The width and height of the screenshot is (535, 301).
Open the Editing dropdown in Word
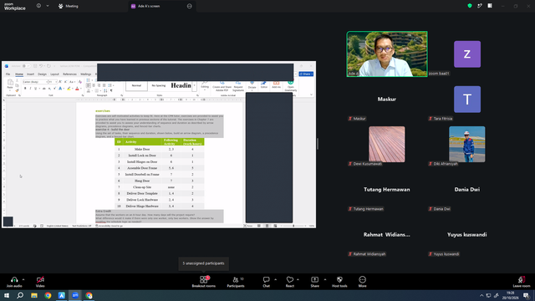click(x=205, y=85)
